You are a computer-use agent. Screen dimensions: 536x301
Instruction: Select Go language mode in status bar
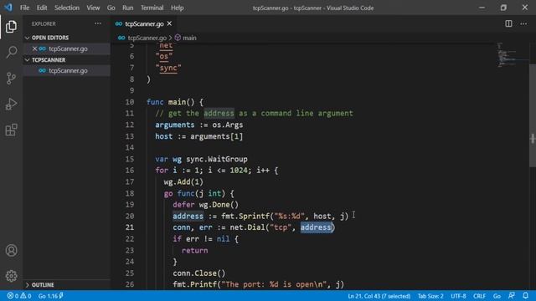[497, 296]
